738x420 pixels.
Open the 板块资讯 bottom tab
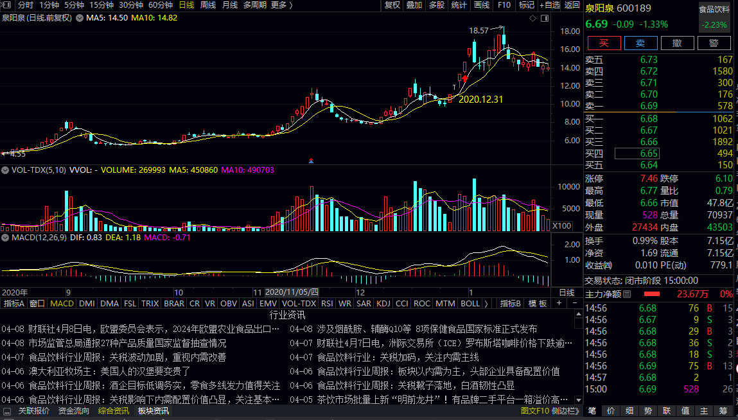tap(154, 411)
